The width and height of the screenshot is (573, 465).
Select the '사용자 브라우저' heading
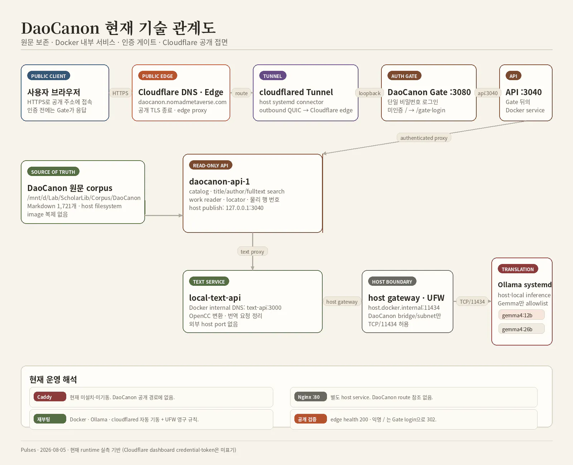click(54, 92)
